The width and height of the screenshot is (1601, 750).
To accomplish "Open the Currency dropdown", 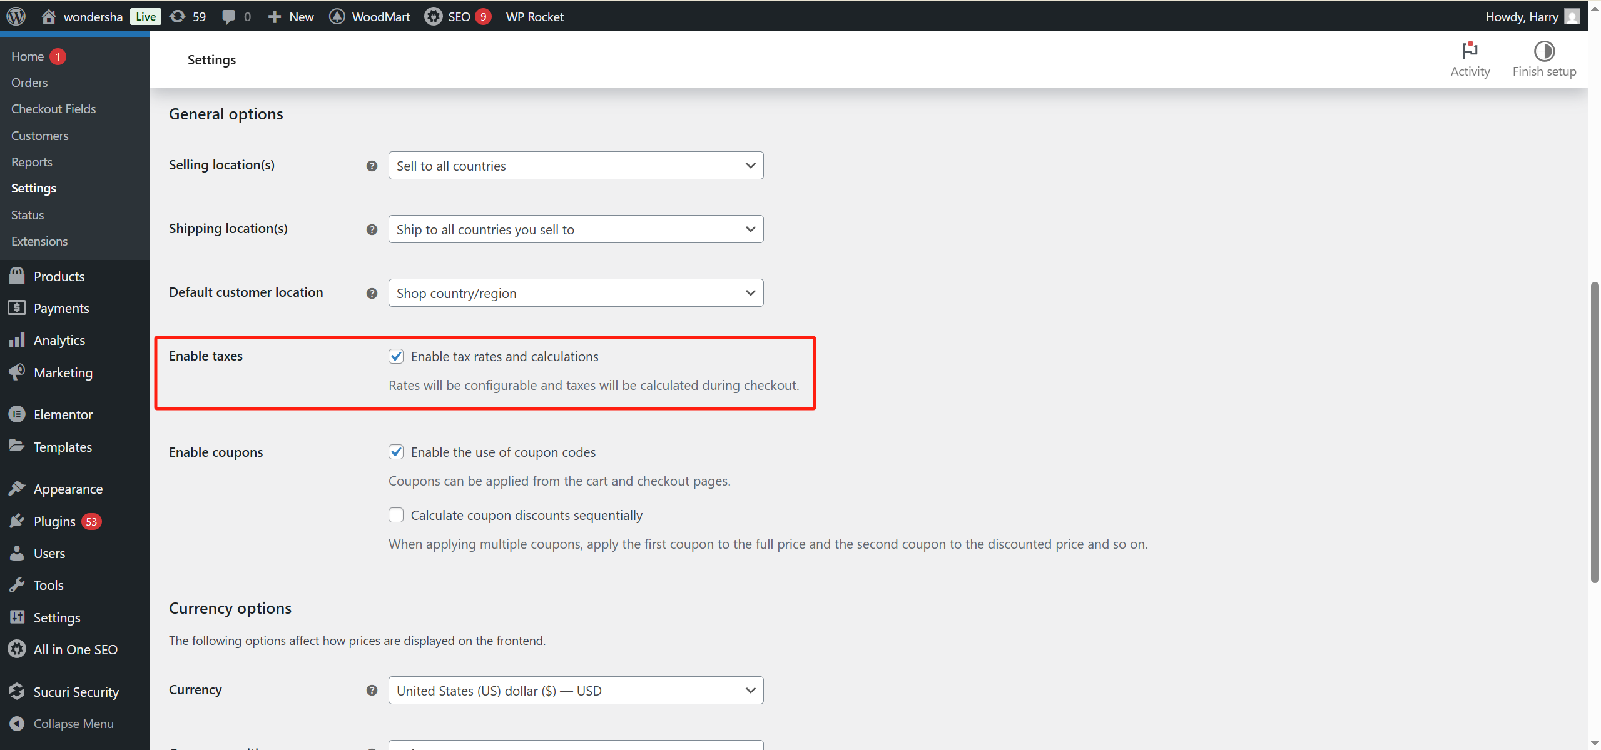I will [x=575, y=690].
